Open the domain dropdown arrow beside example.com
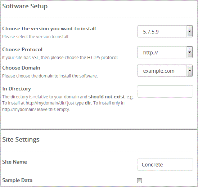The width and height of the screenshot is (198, 187). coord(190,71)
